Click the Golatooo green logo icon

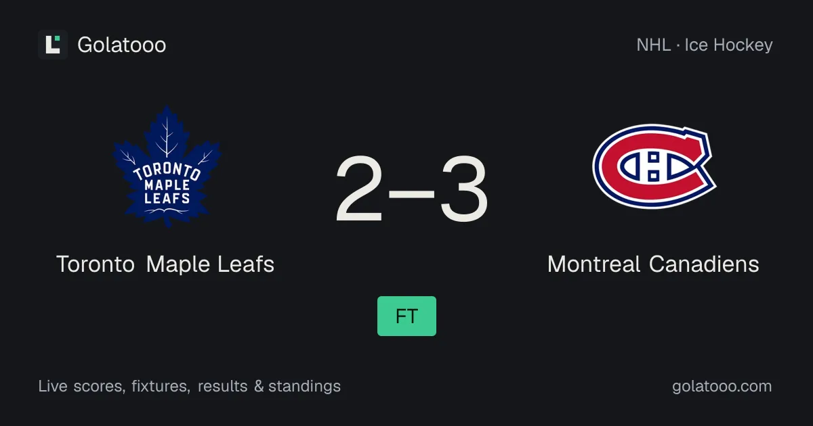(53, 45)
